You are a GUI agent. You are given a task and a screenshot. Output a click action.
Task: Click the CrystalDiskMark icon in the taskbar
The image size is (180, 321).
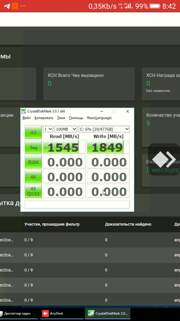click(91, 313)
